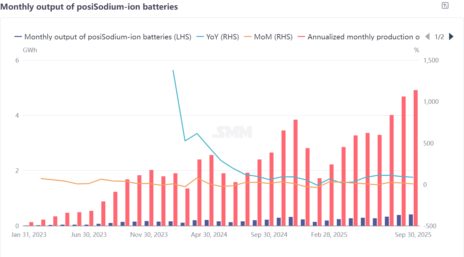Select the last dark blue bar on the right

411,220
